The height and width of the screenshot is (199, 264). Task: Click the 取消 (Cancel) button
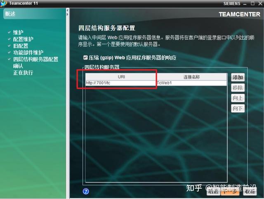pos(250,192)
